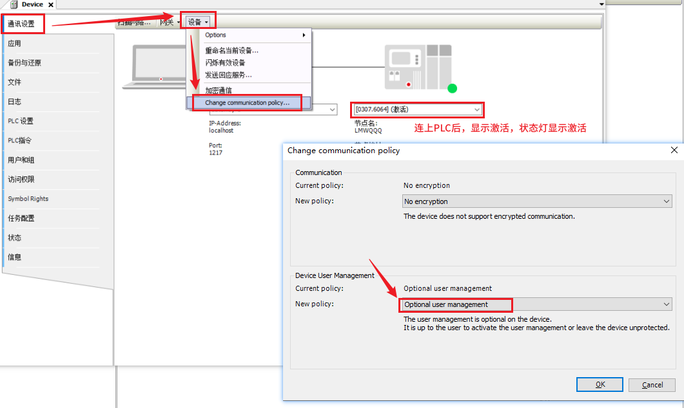Click the PLC device icon
Viewport: 684px width, 408px height.
tap(418, 67)
